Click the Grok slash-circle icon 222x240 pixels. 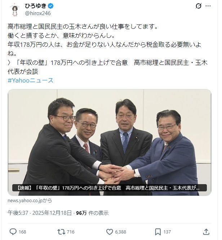199,6
